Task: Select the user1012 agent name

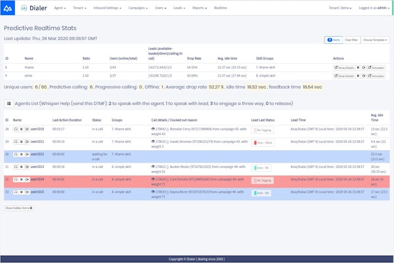Action: coord(37,154)
